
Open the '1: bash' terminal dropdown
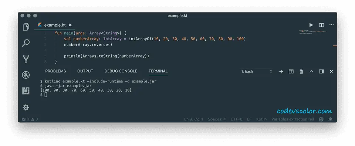[256, 72]
